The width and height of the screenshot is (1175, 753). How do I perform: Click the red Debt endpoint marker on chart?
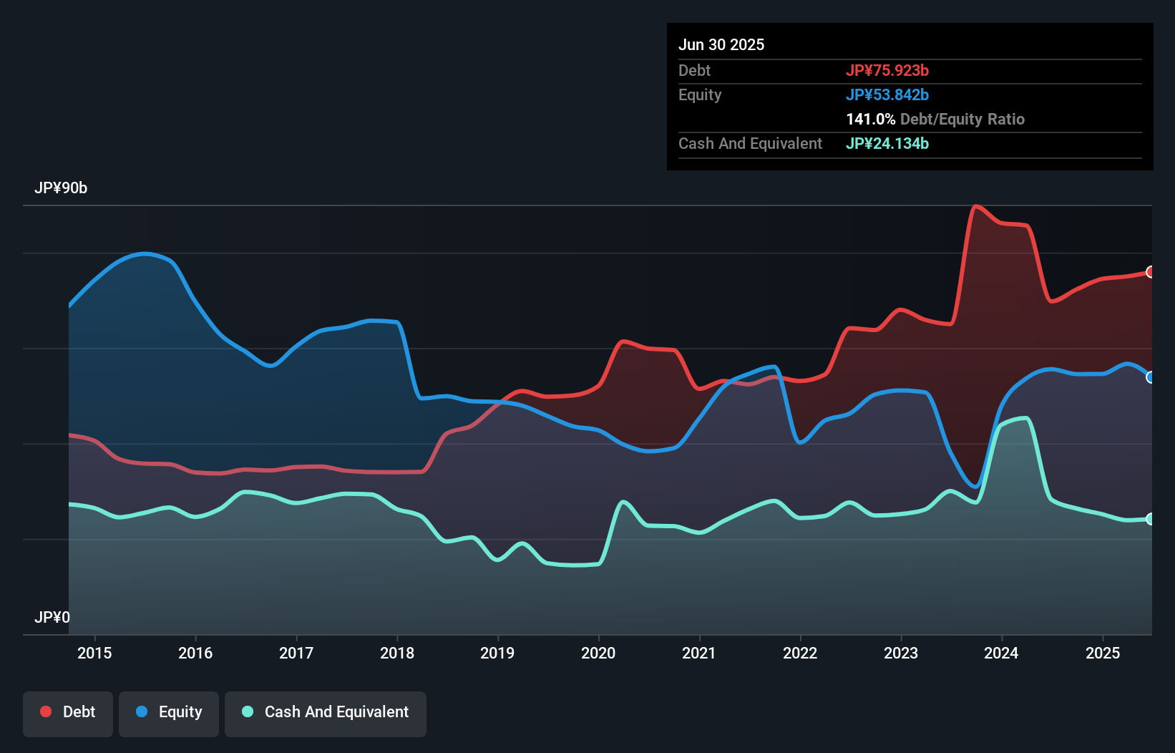pos(1150,272)
